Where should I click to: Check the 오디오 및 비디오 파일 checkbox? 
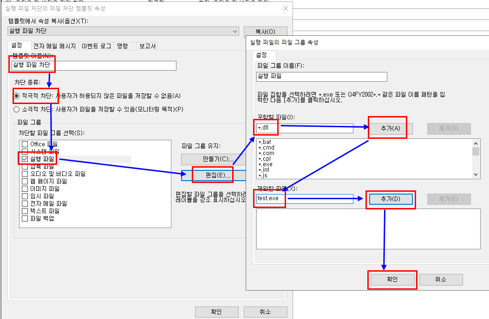tap(25, 174)
